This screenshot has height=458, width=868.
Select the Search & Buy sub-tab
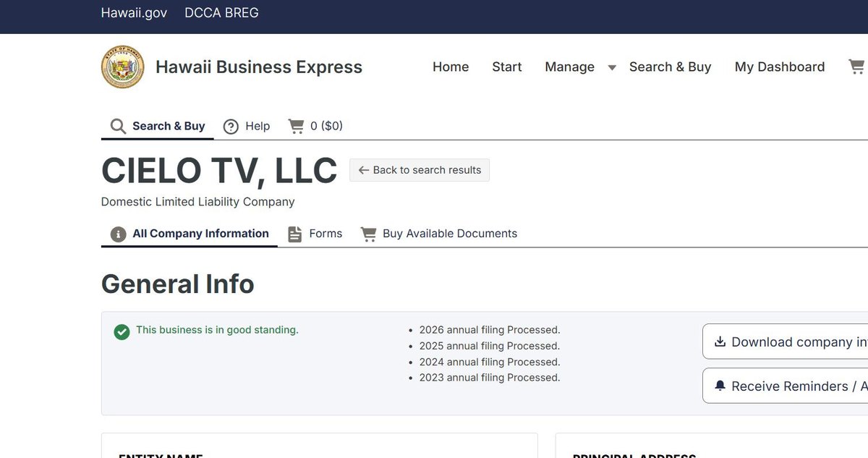coord(158,127)
